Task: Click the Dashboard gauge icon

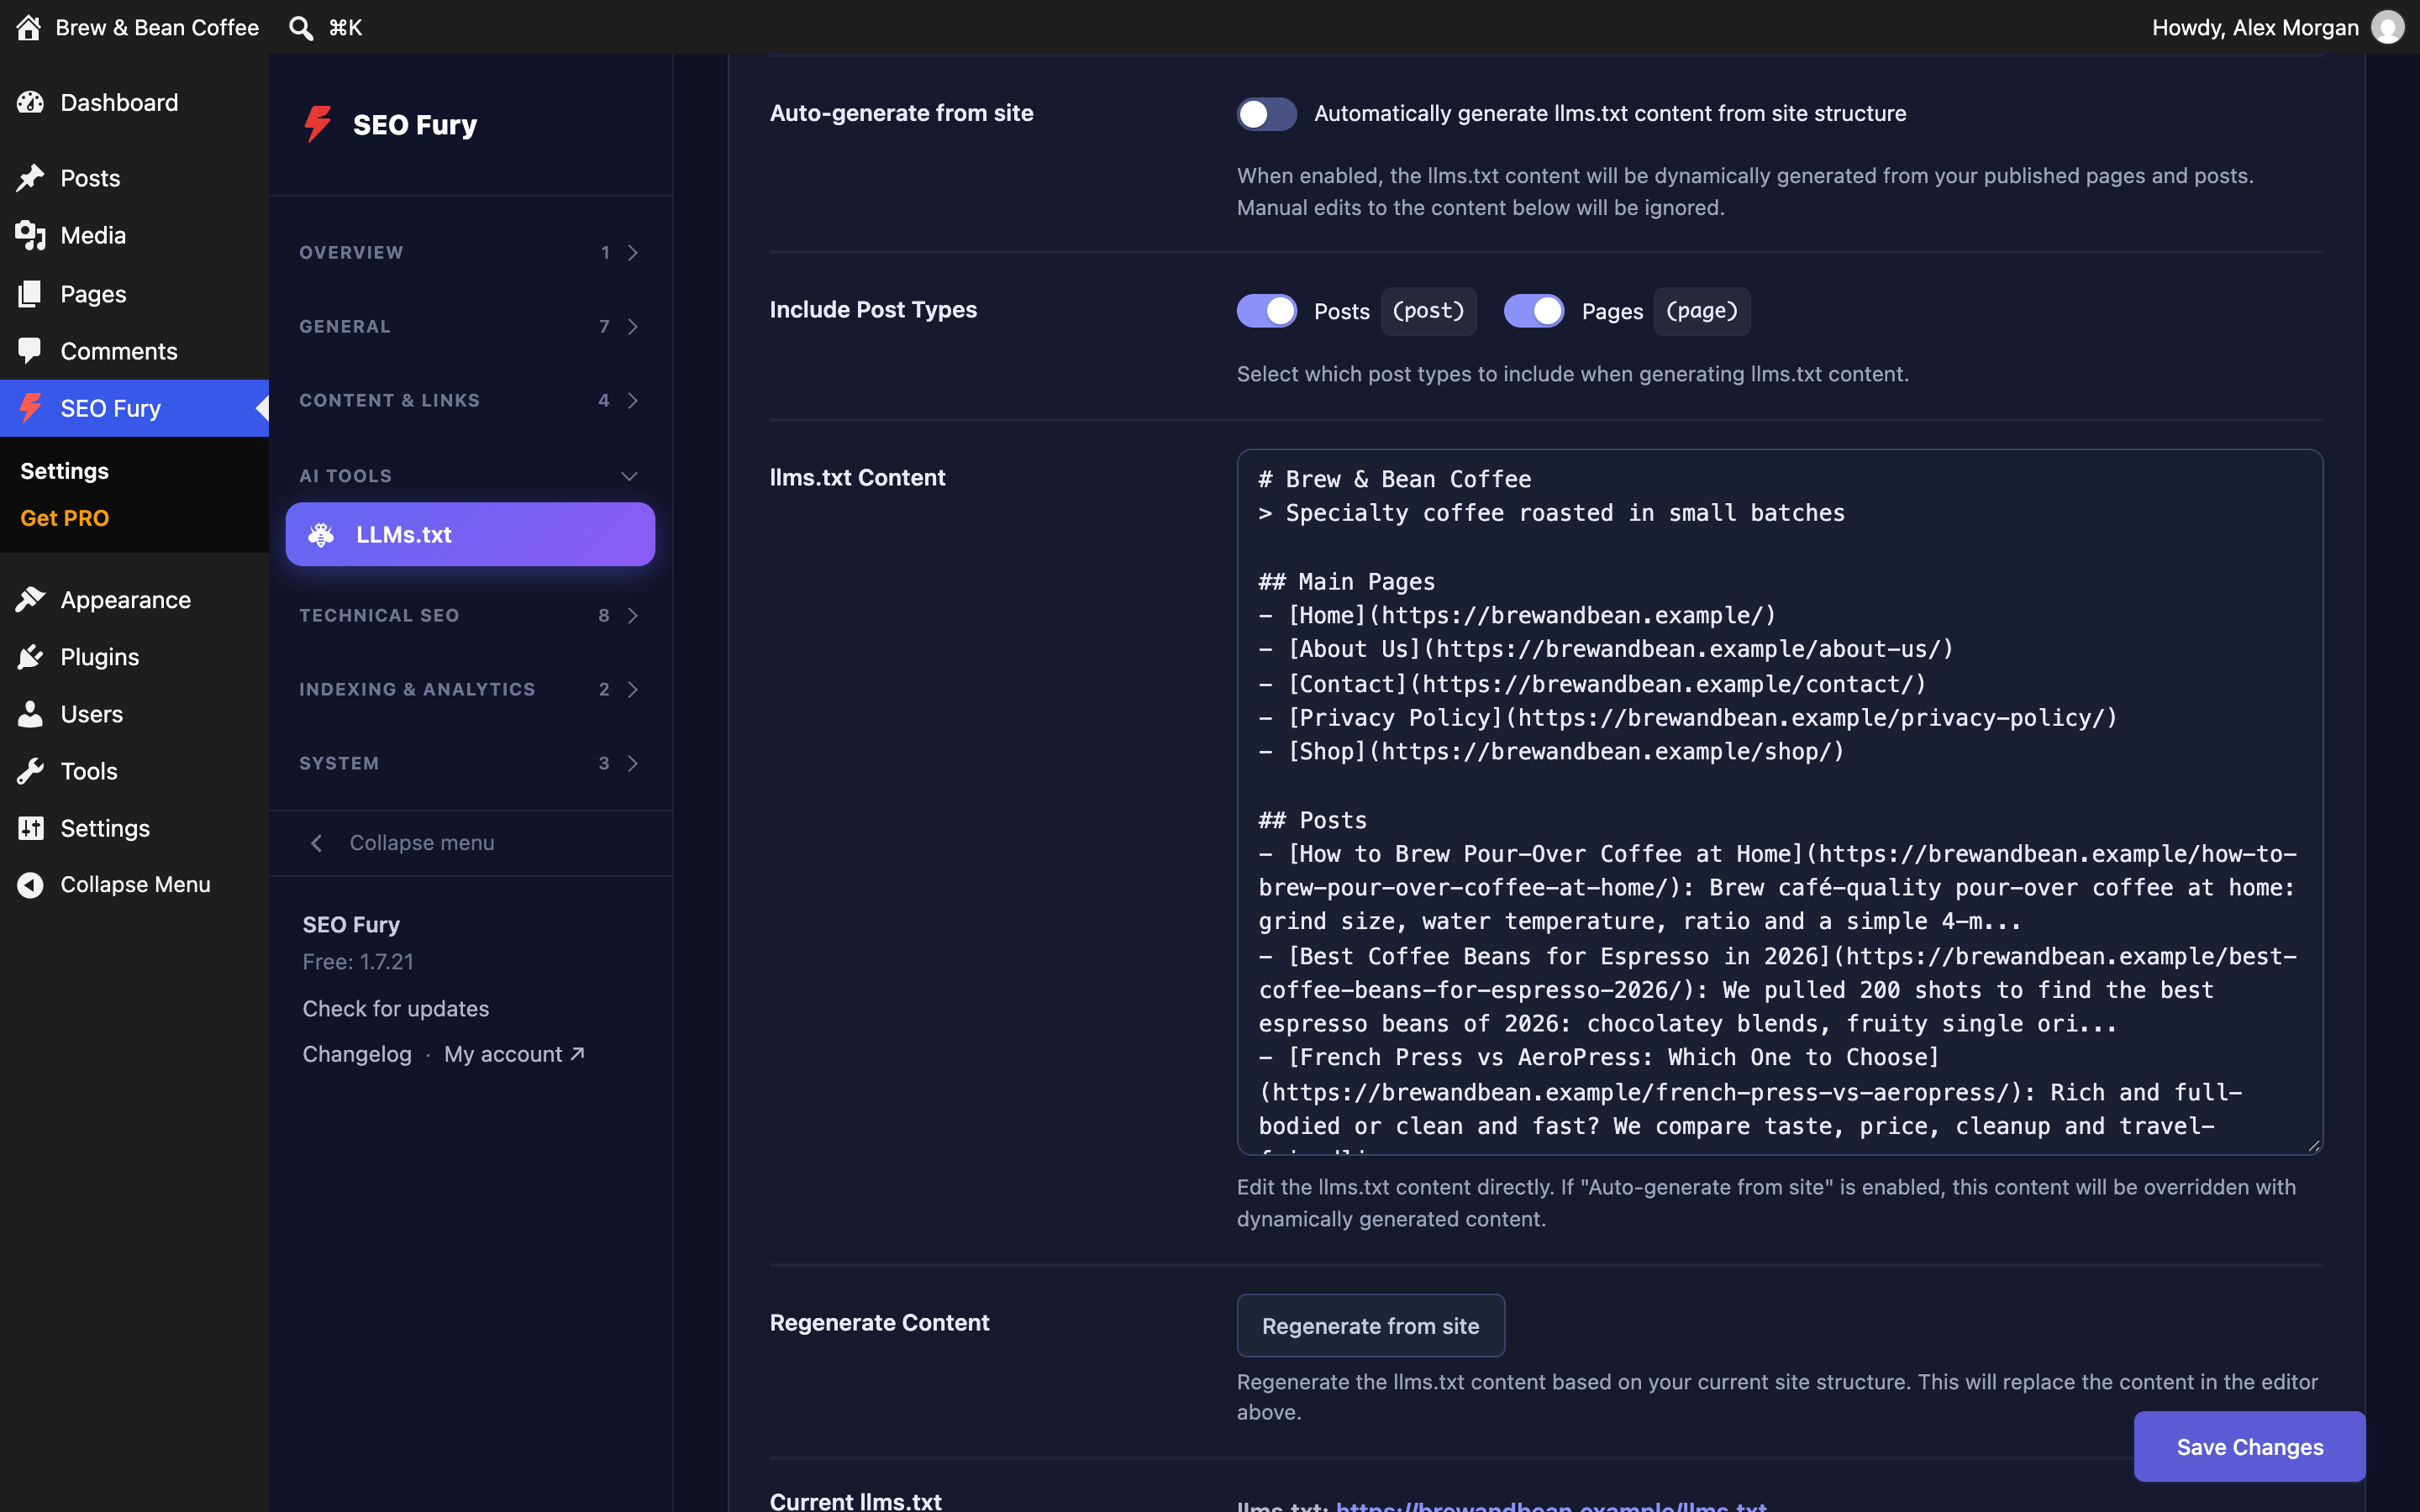Action: coord(30,102)
